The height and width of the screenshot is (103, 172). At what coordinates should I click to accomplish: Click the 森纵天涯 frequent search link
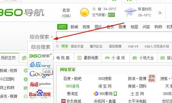click(77, 46)
